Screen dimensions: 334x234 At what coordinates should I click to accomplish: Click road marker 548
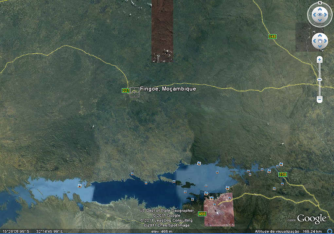tap(272, 36)
